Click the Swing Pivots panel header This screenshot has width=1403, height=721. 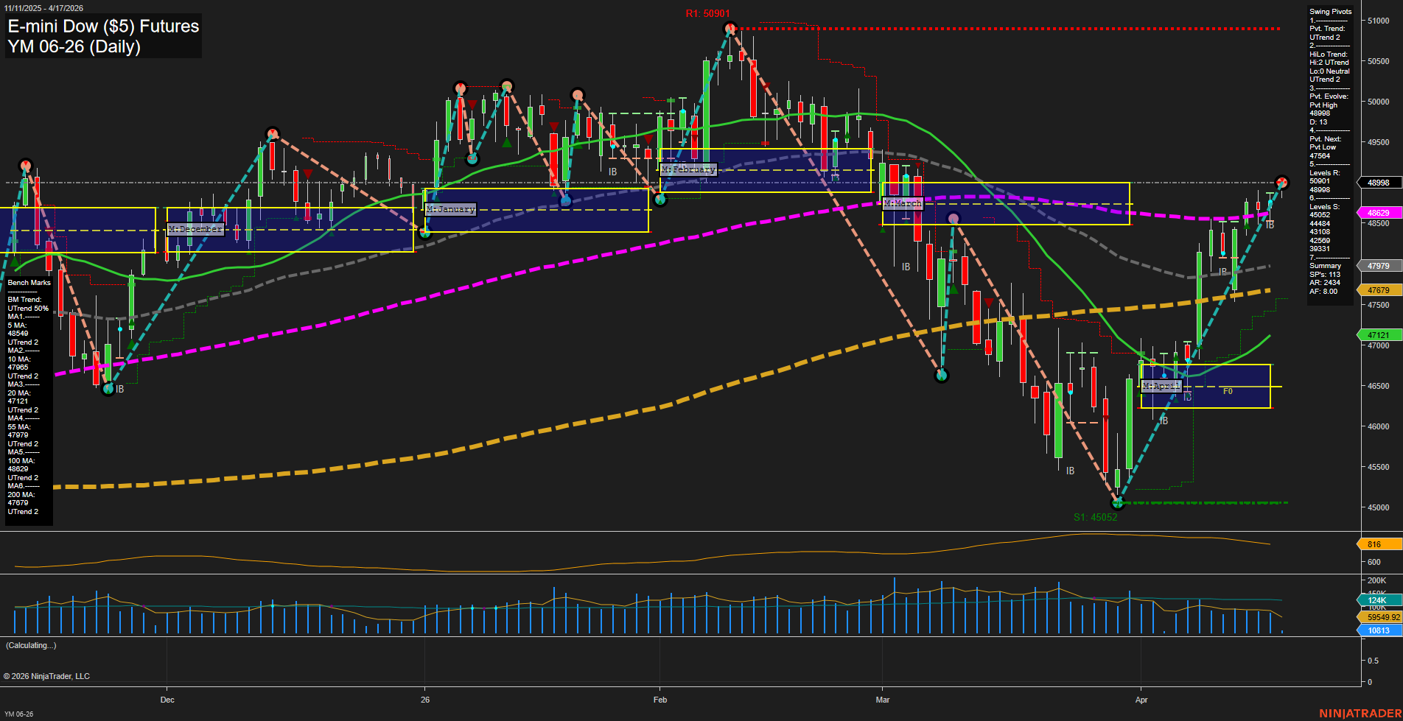coord(1330,12)
